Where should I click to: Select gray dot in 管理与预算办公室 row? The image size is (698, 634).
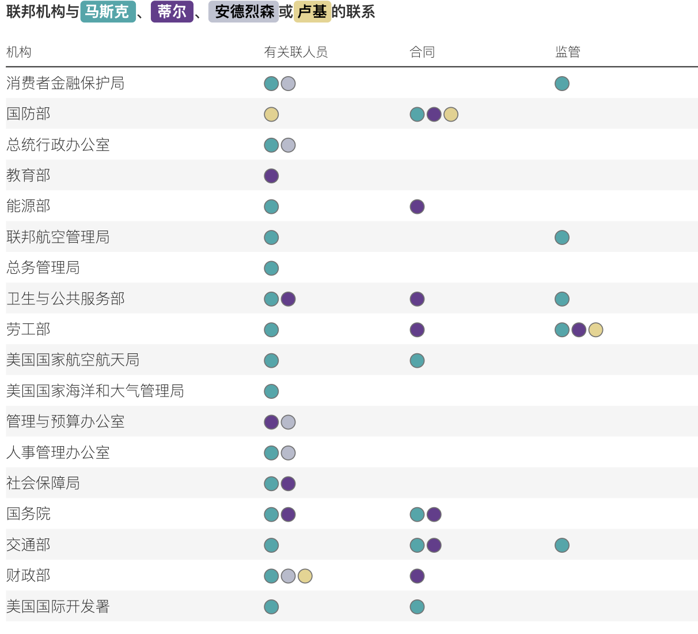288,422
